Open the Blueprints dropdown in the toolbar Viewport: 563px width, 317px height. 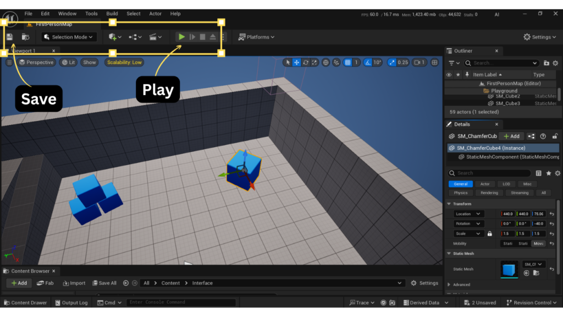click(x=135, y=37)
